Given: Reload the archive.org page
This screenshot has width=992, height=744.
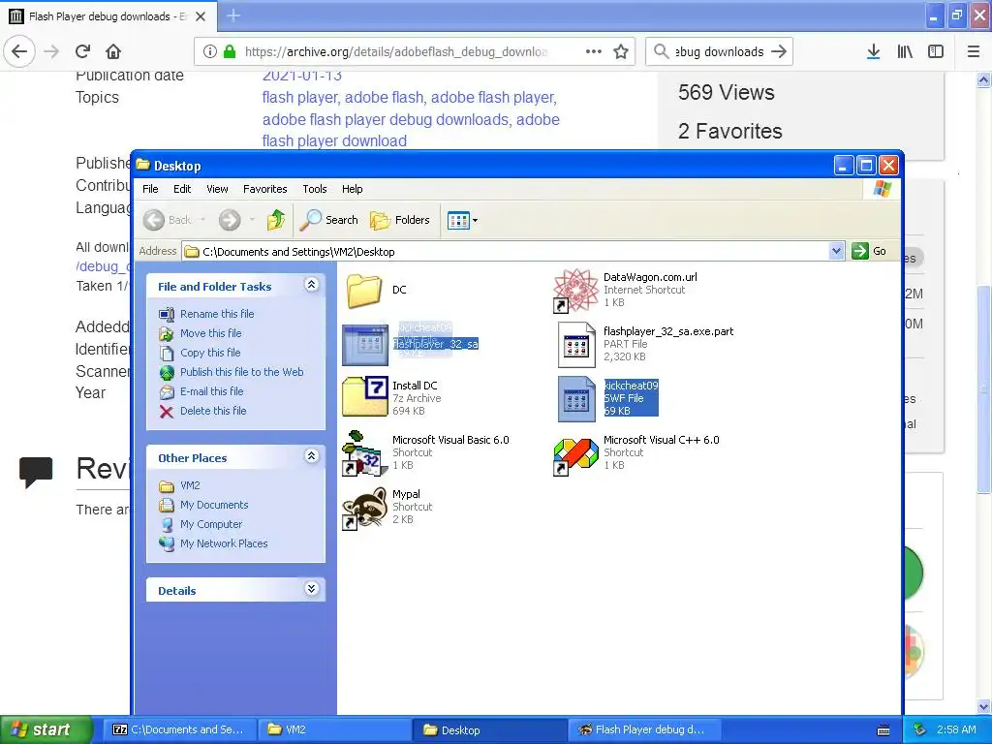Looking at the screenshot, I should click(x=82, y=51).
